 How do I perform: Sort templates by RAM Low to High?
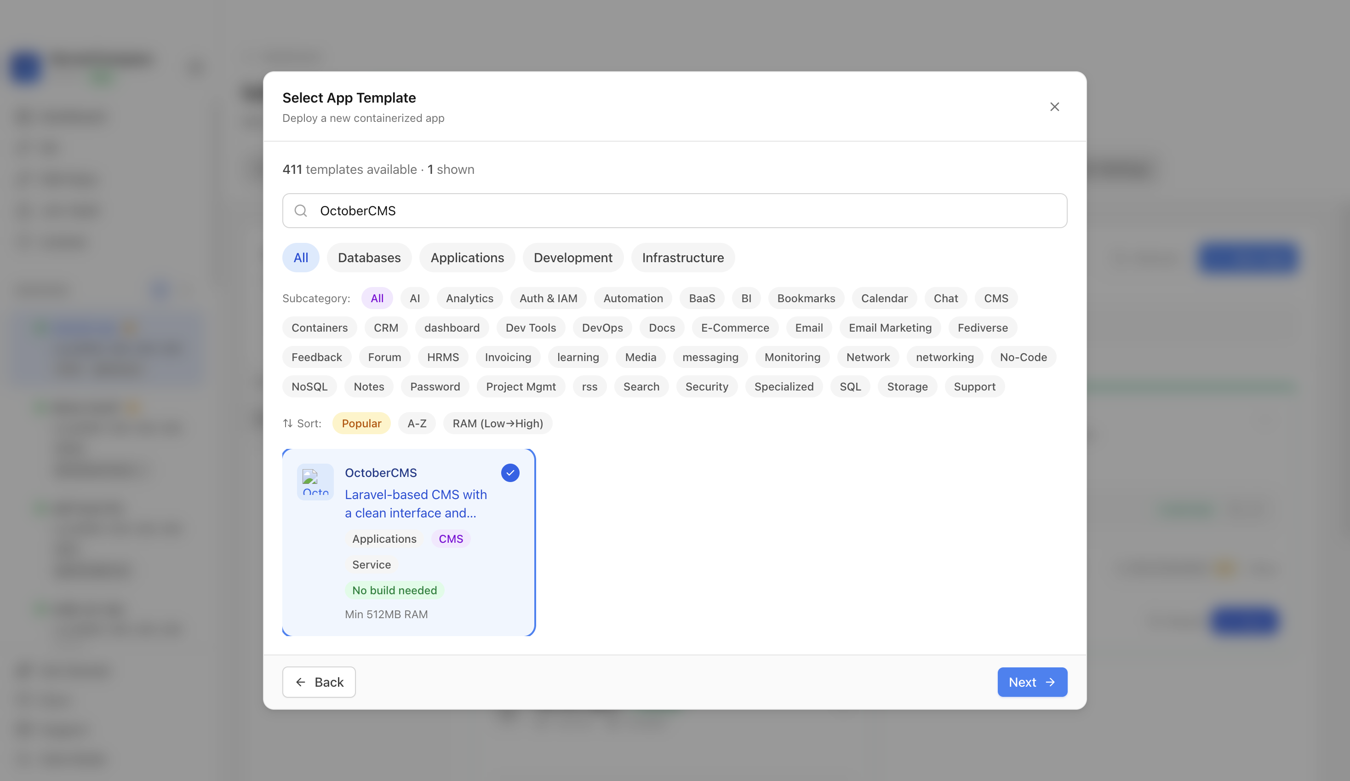pos(498,424)
